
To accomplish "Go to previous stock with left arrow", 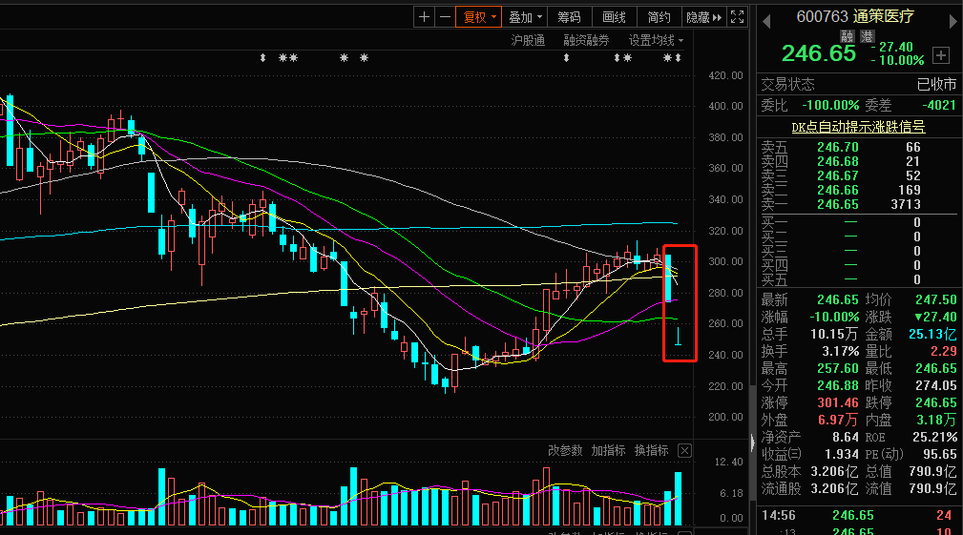I will pos(766,22).
